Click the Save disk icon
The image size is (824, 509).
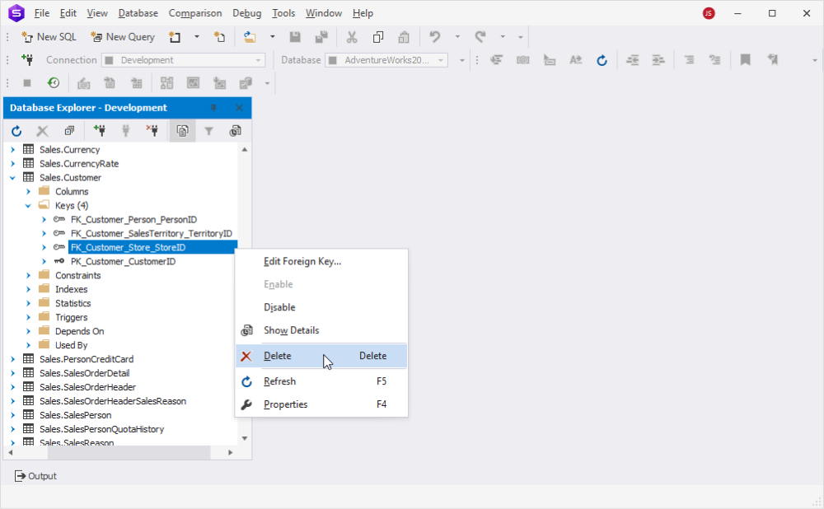coord(295,37)
